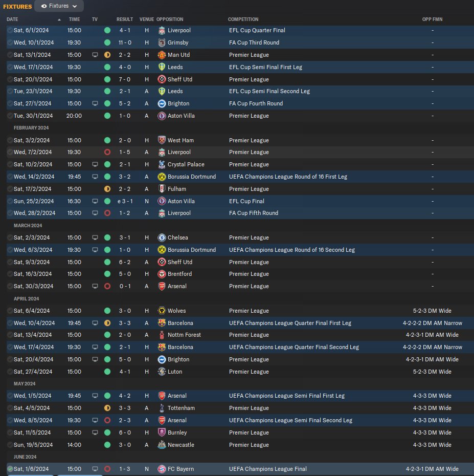The image size is (474, 476).
Task: Open the 11 - 0 result against Grimsby
Action: (125, 43)
